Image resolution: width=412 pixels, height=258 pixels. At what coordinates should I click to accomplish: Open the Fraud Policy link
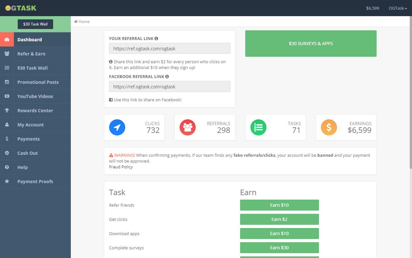click(x=121, y=167)
